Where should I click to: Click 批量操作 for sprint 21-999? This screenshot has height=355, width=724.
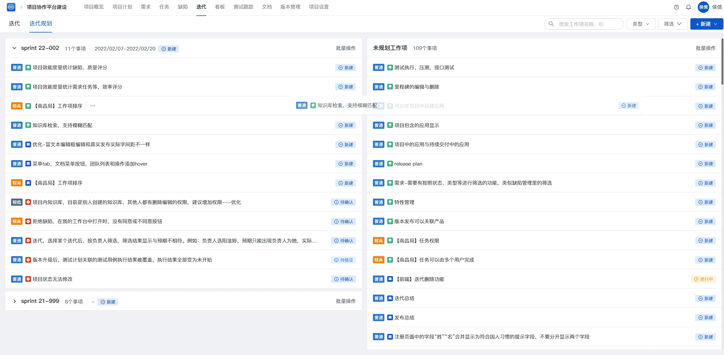(x=346, y=301)
